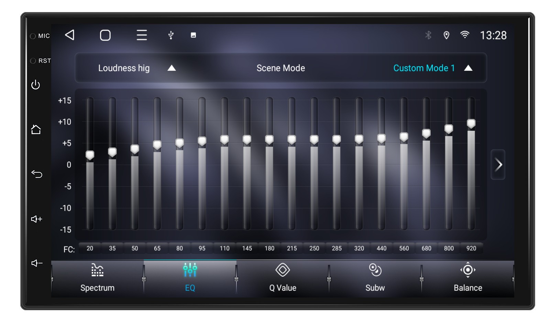Open the Balance adjustment panel
The height and width of the screenshot is (326, 550).
tap(467, 278)
